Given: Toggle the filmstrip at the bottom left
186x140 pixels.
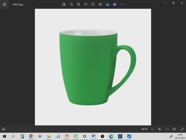Looking at the screenshot, I should coord(3,129).
